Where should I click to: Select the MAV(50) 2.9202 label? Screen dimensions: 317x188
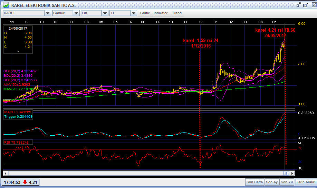tap(17, 85)
